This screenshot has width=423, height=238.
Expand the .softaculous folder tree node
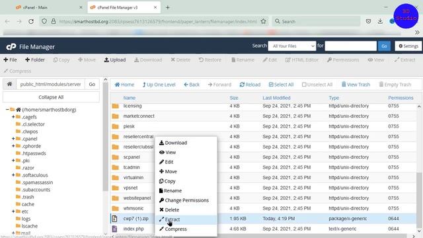click(13, 175)
